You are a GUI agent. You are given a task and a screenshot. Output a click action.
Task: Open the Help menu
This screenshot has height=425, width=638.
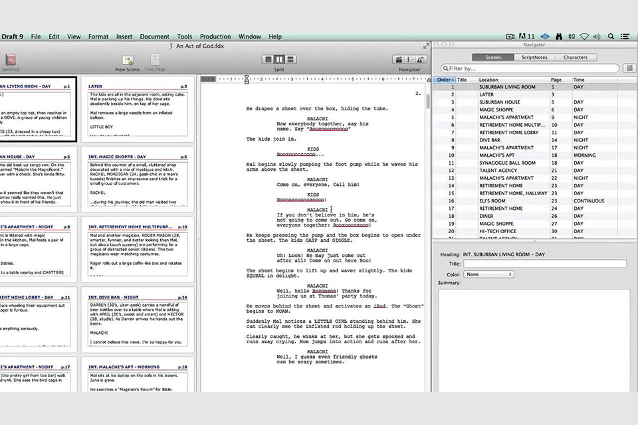click(275, 37)
